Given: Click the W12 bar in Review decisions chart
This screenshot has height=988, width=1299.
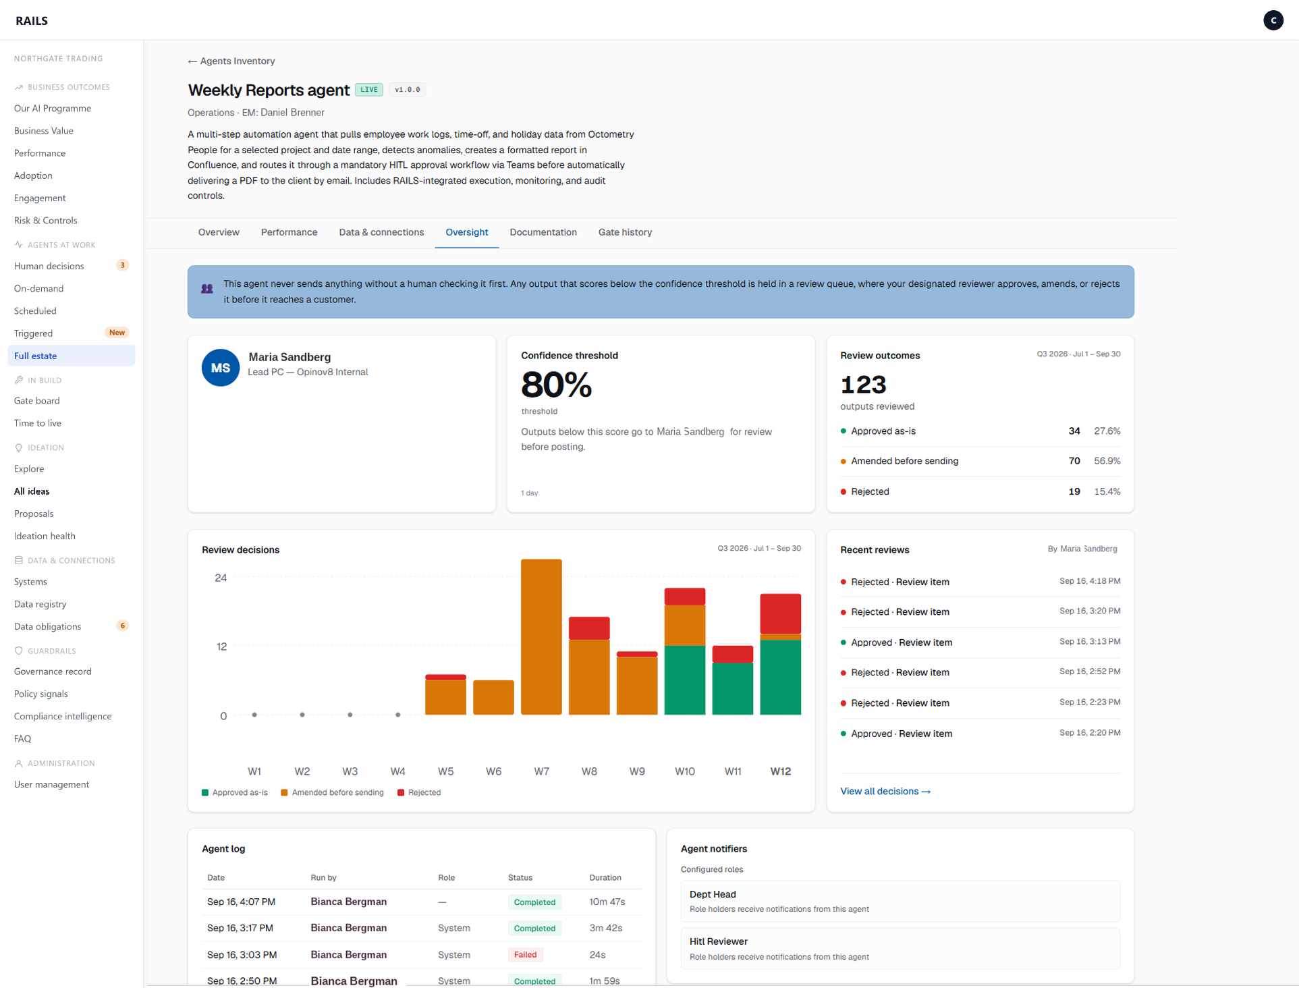Looking at the screenshot, I should pyautogui.click(x=780, y=654).
